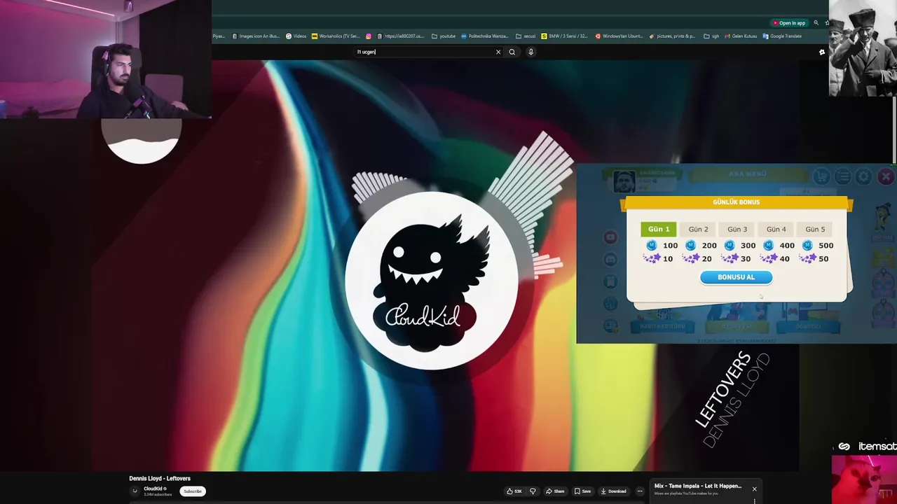Open the Instagram bookmark icon

tap(369, 36)
